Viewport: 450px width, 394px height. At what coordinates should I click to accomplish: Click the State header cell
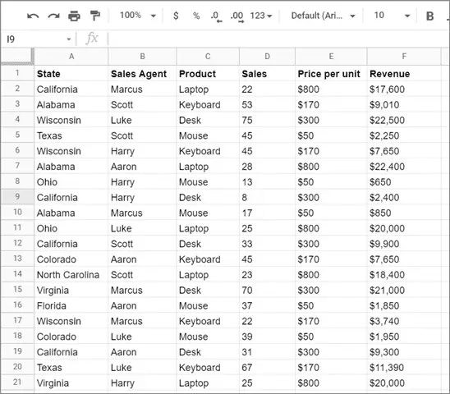tap(71, 74)
